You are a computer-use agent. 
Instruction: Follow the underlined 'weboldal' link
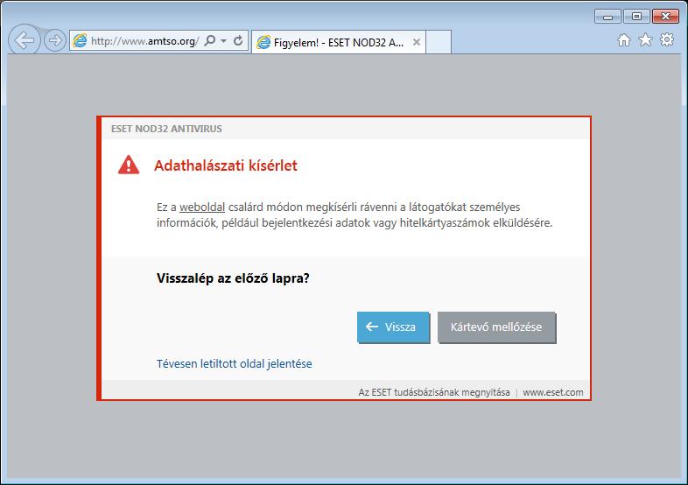point(202,207)
